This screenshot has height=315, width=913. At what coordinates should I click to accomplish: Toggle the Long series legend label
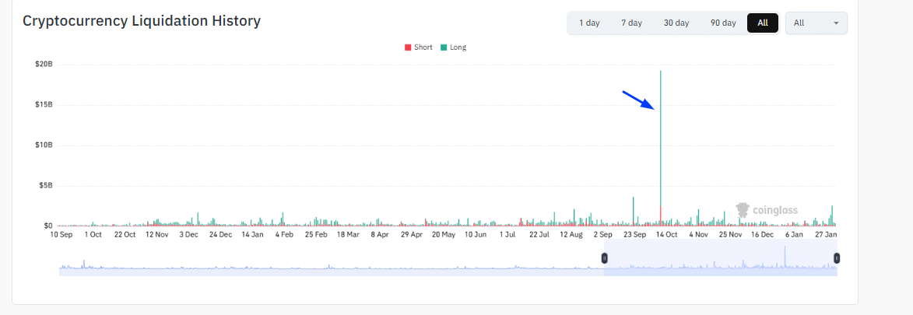pos(458,47)
